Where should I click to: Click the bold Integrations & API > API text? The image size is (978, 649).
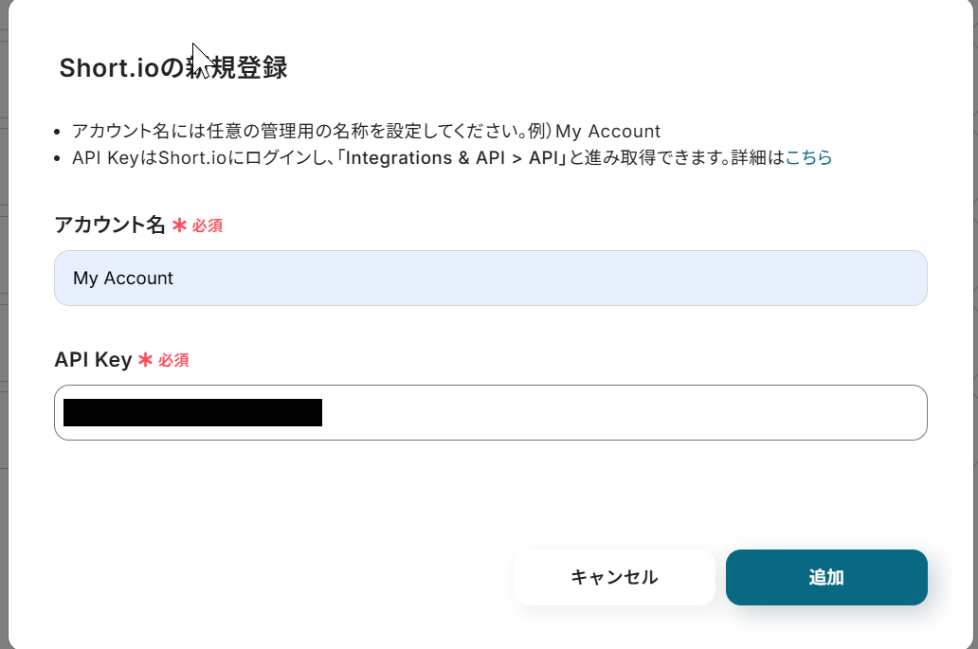[x=453, y=158]
